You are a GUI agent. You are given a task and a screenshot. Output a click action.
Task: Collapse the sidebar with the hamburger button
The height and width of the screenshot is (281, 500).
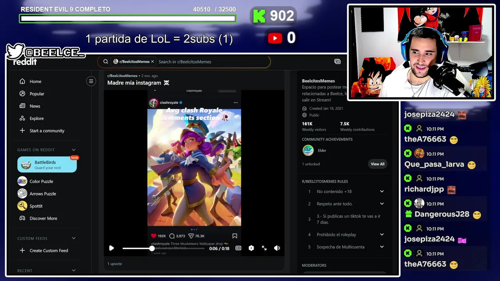pyautogui.click(x=91, y=81)
